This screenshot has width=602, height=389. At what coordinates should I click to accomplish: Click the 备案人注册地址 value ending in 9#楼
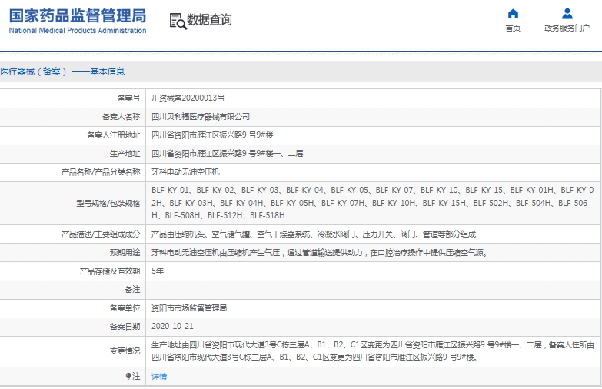click(x=212, y=135)
